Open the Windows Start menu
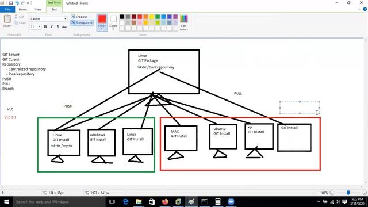Image resolution: width=368 pixels, height=207 pixels. (6, 202)
